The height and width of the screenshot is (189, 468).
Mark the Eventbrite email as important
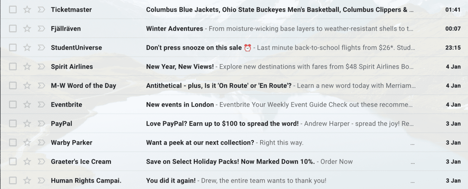tap(41, 104)
